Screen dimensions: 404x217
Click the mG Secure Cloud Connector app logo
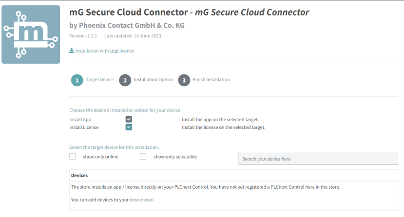coord(31,35)
